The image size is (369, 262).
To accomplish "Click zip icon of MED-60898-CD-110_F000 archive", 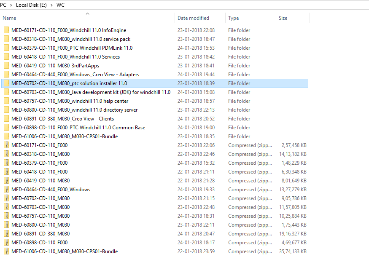I will tap(7, 243).
